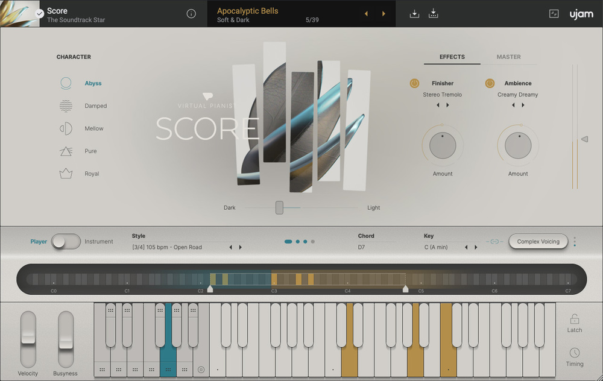Select the Damped wave icon
Screen dimensions: 603x381
[x=66, y=105]
